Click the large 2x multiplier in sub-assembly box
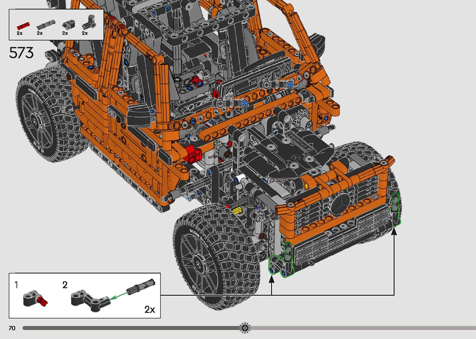The height and width of the screenshot is (339, 476). 150,309
